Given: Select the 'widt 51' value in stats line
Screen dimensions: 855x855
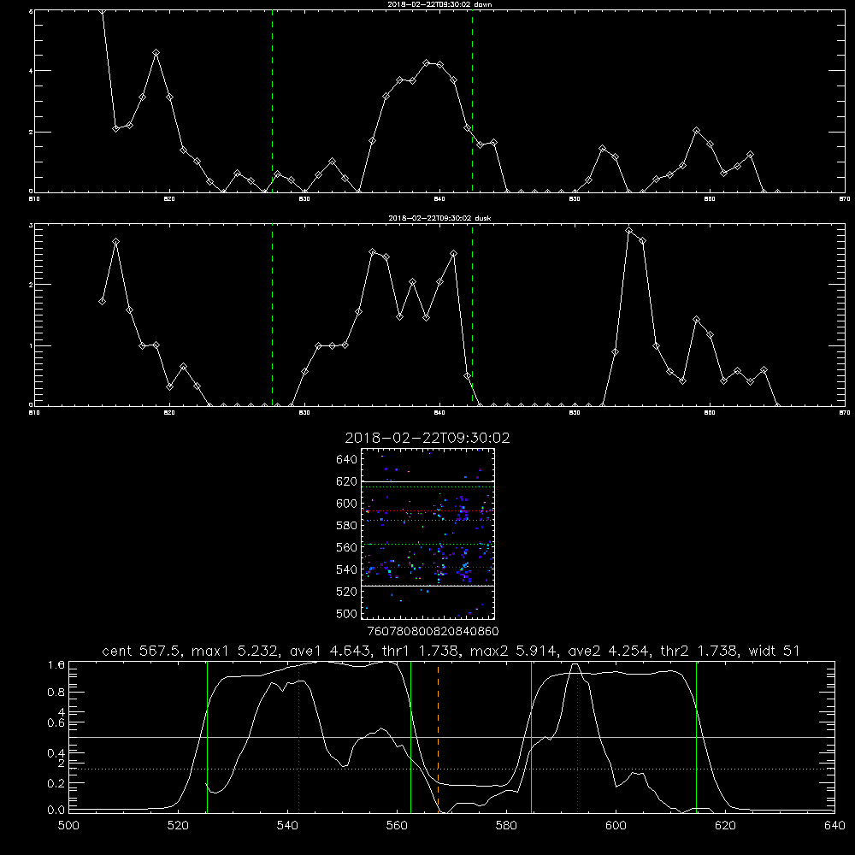Looking at the screenshot, I should 775,651.
